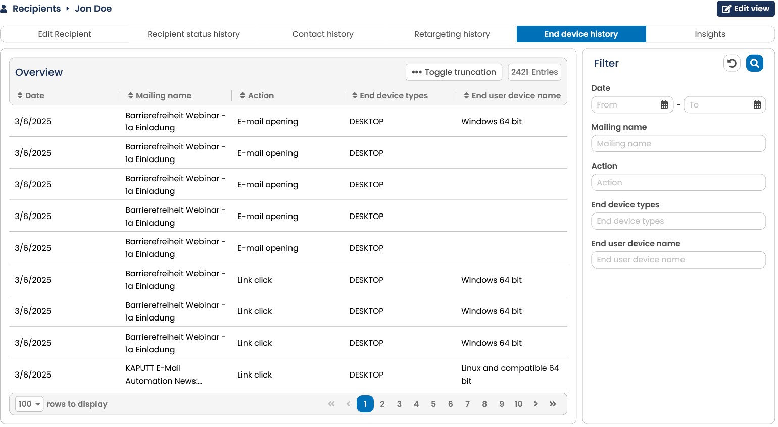Open the To date calendar icon
Viewport: 778px width, 427px height.
tap(757, 105)
